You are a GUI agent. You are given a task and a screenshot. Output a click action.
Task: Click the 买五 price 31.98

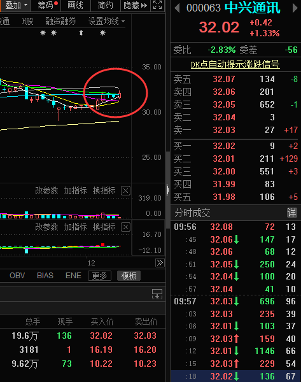224,197
